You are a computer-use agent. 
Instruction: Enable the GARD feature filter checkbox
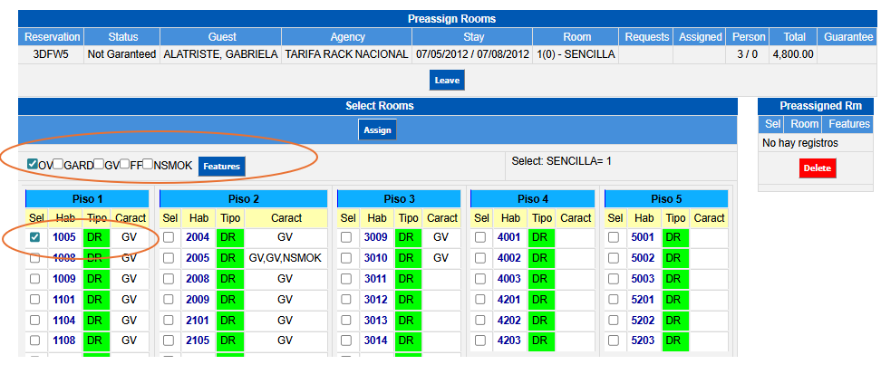58,165
